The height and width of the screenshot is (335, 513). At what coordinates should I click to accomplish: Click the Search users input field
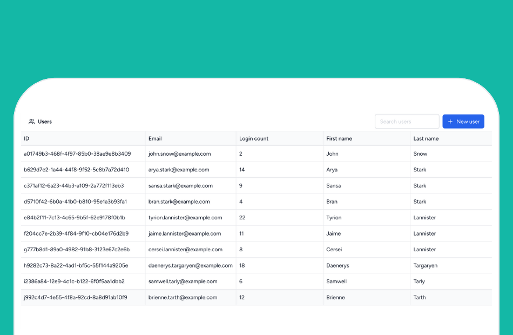click(x=407, y=121)
